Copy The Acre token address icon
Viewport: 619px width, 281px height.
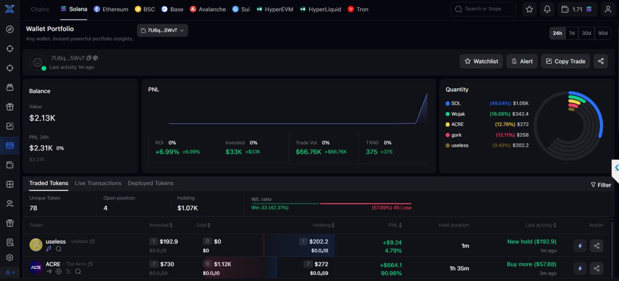[x=90, y=264]
